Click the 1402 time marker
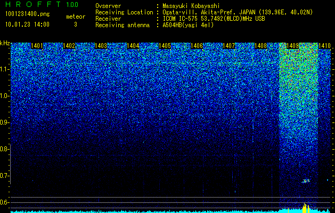The width and height of the screenshot is (335, 213). 69,46
